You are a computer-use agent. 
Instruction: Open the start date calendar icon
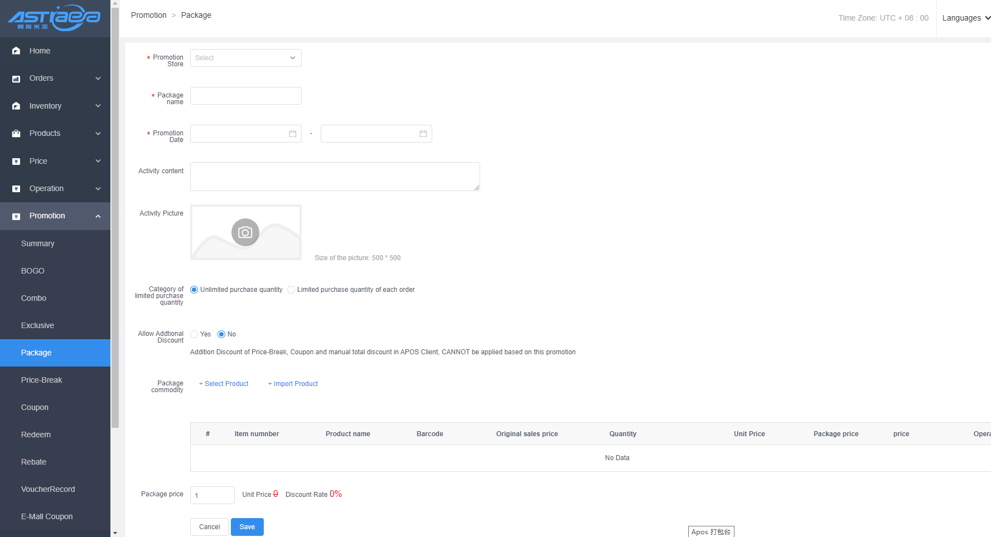point(293,134)
